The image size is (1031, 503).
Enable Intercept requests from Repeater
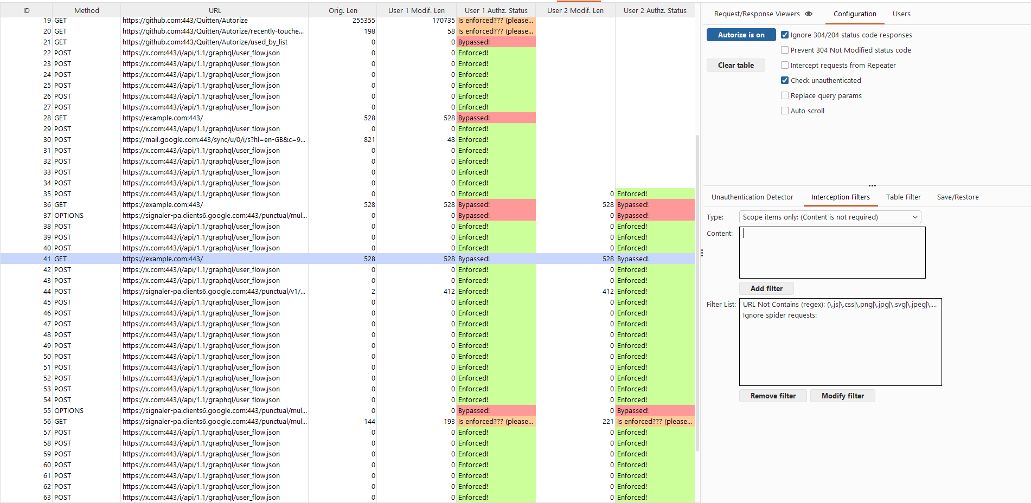pyautogui.click(x=785, y=66)
